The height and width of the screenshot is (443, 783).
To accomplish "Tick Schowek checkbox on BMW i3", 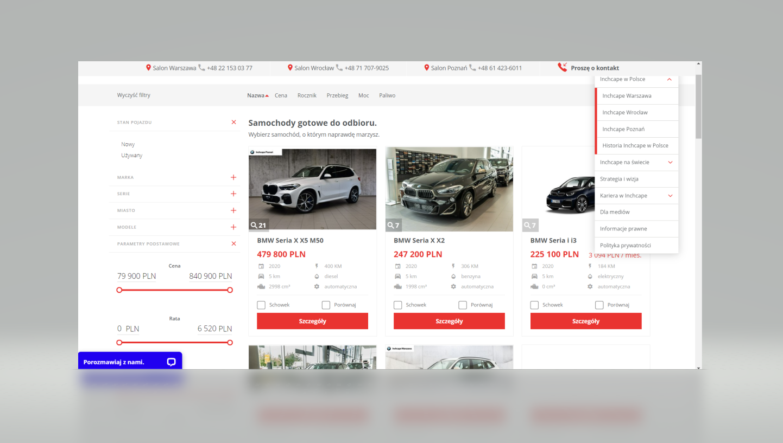I will [535, 305].
